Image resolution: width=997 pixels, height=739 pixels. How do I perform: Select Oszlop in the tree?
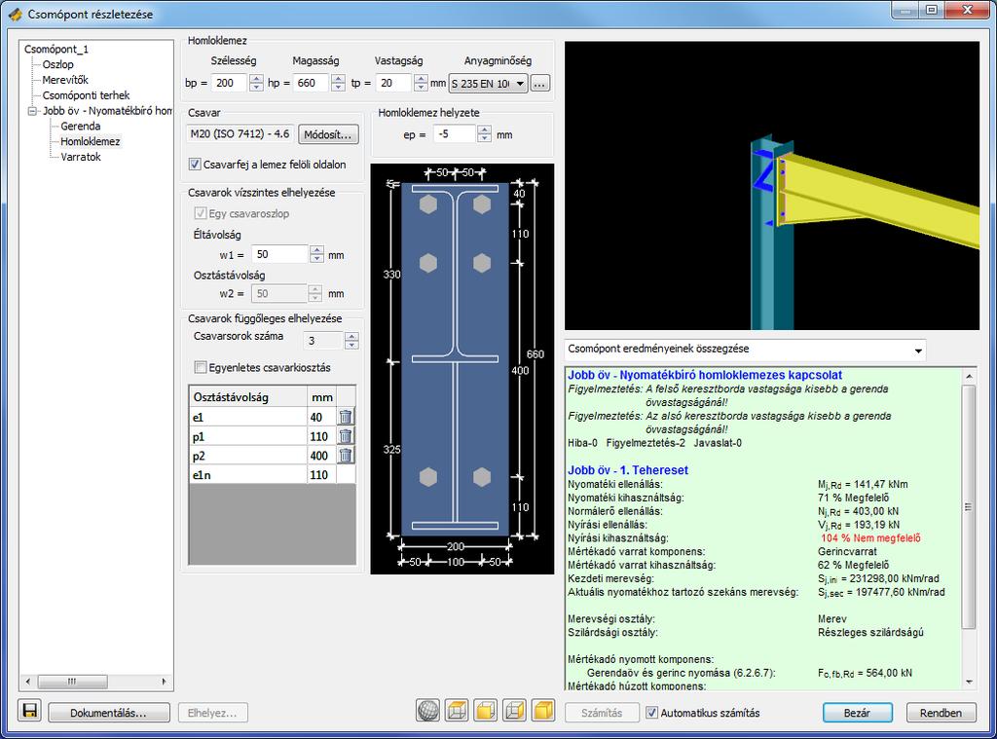pyautogui.click(x=57, y=64)
